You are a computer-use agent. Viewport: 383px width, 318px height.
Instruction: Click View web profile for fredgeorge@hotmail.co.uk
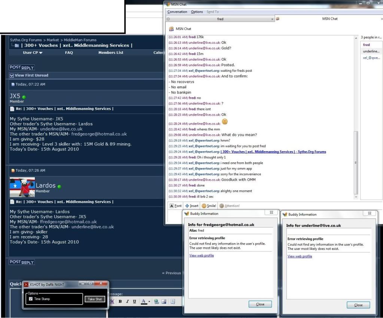[201, 255]
